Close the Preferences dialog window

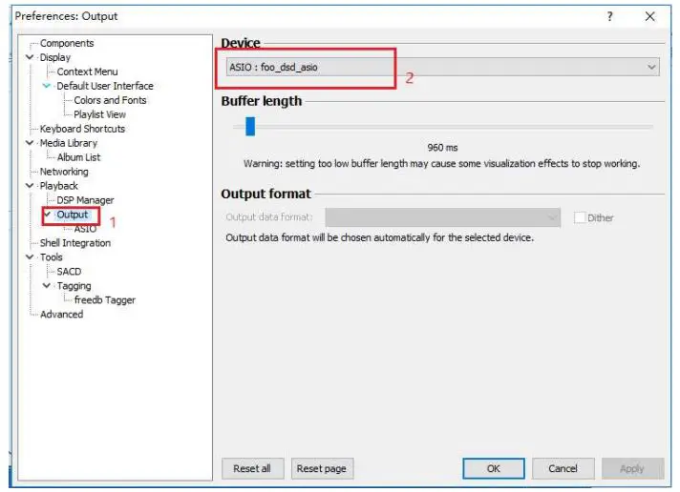tap(649, 17)
